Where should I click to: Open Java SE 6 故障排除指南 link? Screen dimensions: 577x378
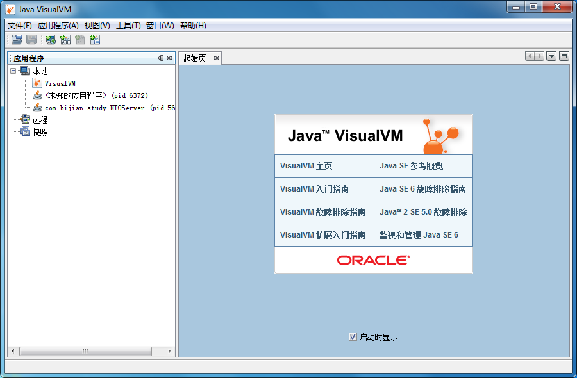pos(423,189)
